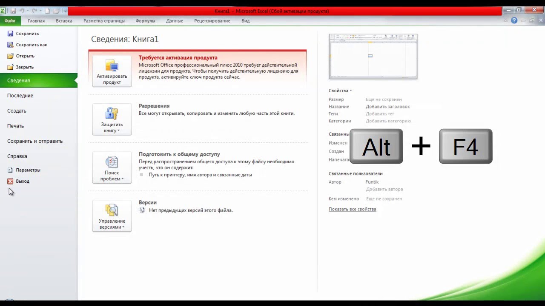Click the Активировать продукт button
Screen dimensions: 545x306
[x=112, y=71]
